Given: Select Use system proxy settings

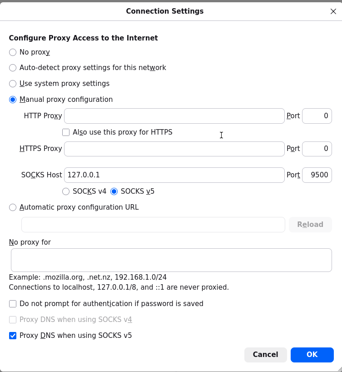Looking at the screenshot, I should click(x=13, y=84).
